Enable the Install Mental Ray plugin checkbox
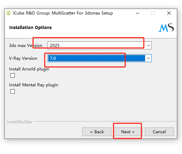 point(12,91)
